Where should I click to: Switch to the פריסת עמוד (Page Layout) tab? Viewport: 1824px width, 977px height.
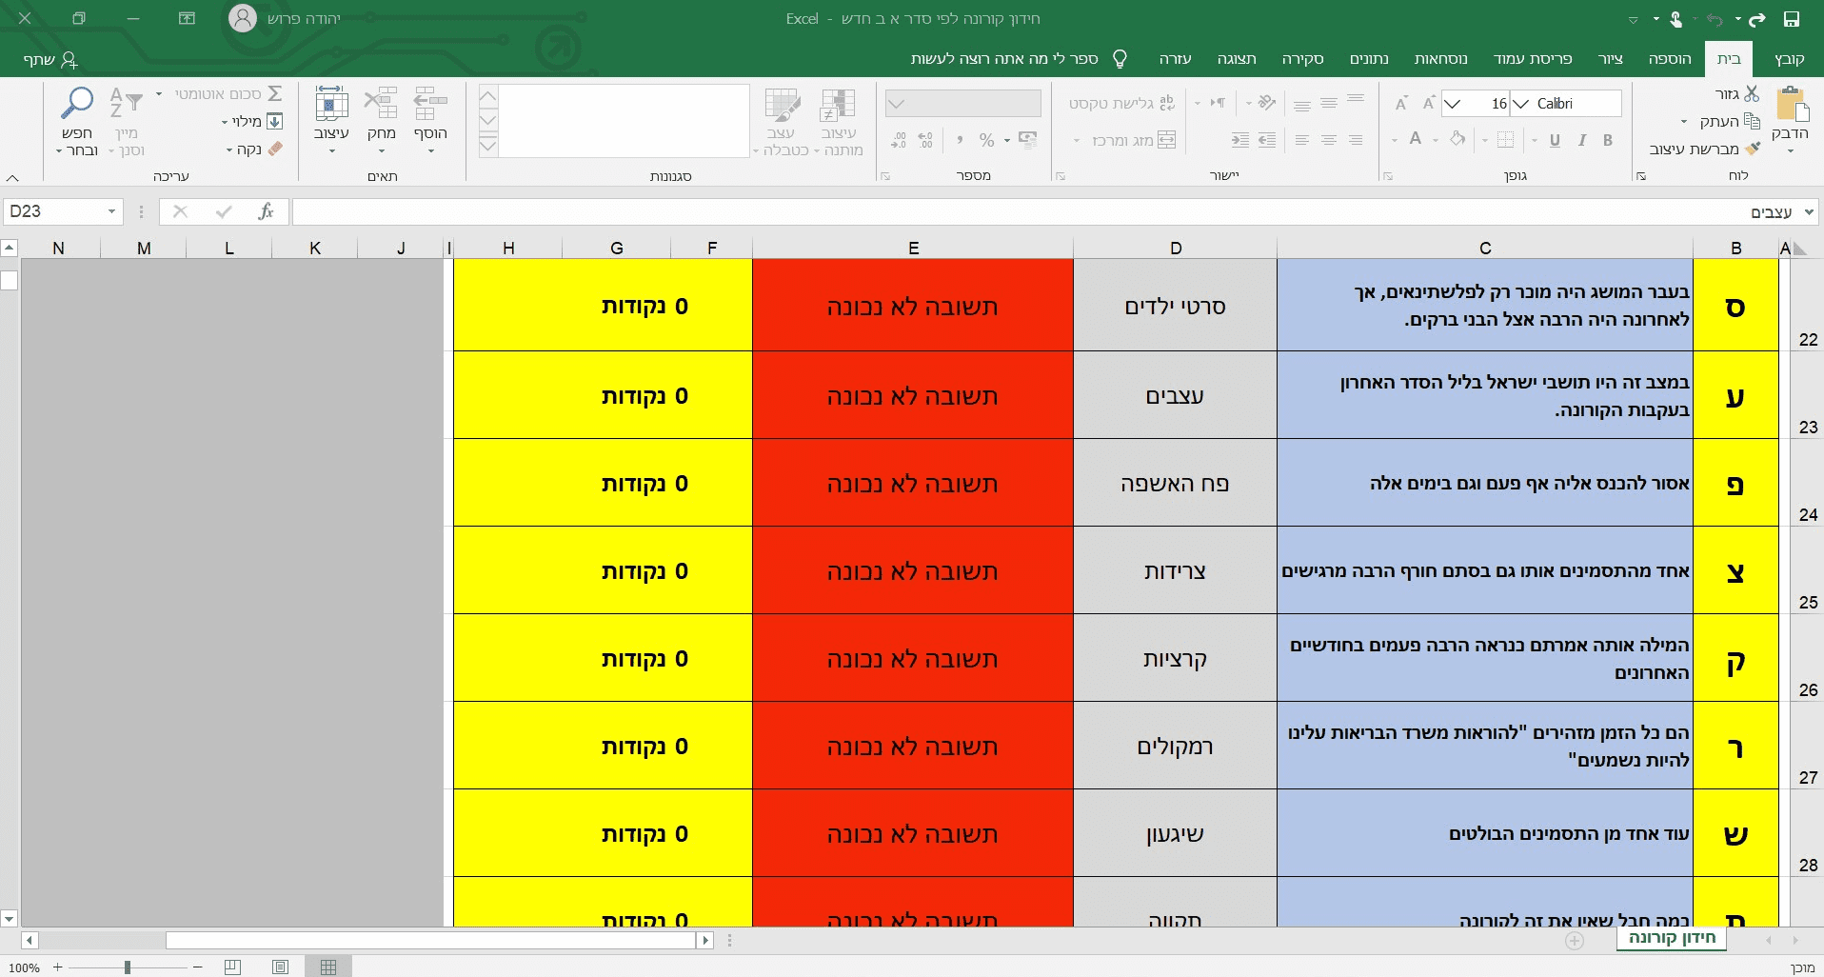pos(1533,59)
